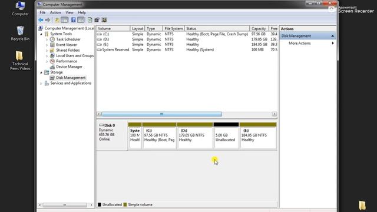Click the black Unallocated legend swatch
Image resolution: width=377 pixels, height=212 pixels.
[100, 204]
